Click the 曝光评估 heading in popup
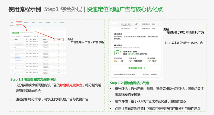 point(118,45)
